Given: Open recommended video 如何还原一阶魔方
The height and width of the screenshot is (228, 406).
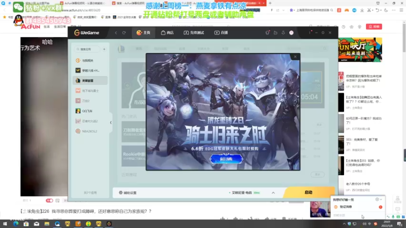Looking at the screenshot, I should 363,120.
